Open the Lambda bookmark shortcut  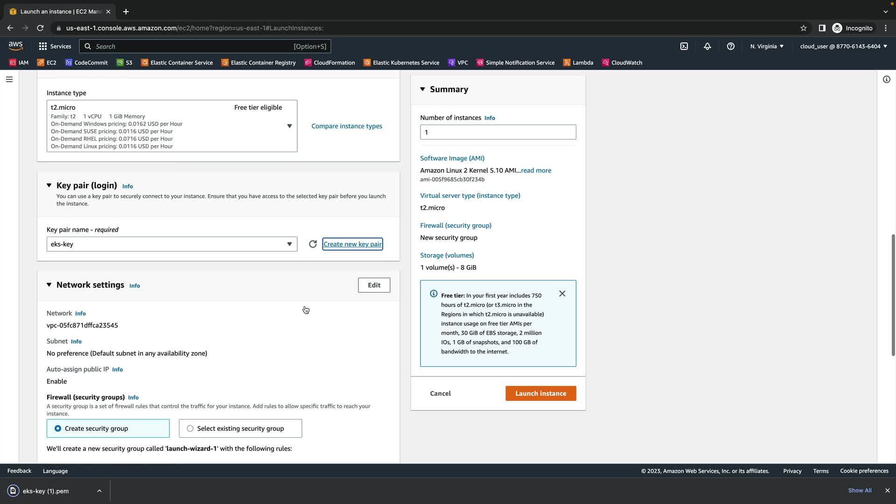pos(578,63)
